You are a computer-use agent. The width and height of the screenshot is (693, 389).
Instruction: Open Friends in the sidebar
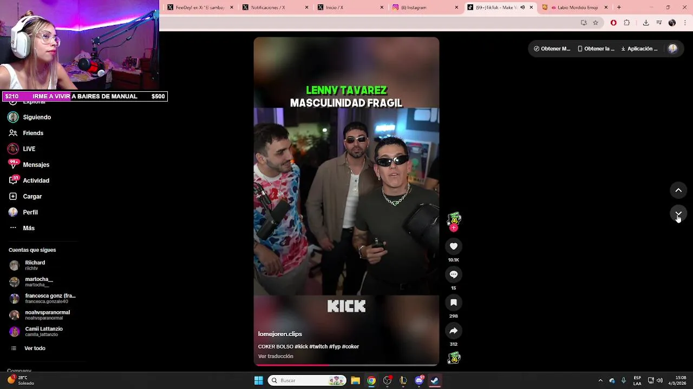[x=26, y=133]
